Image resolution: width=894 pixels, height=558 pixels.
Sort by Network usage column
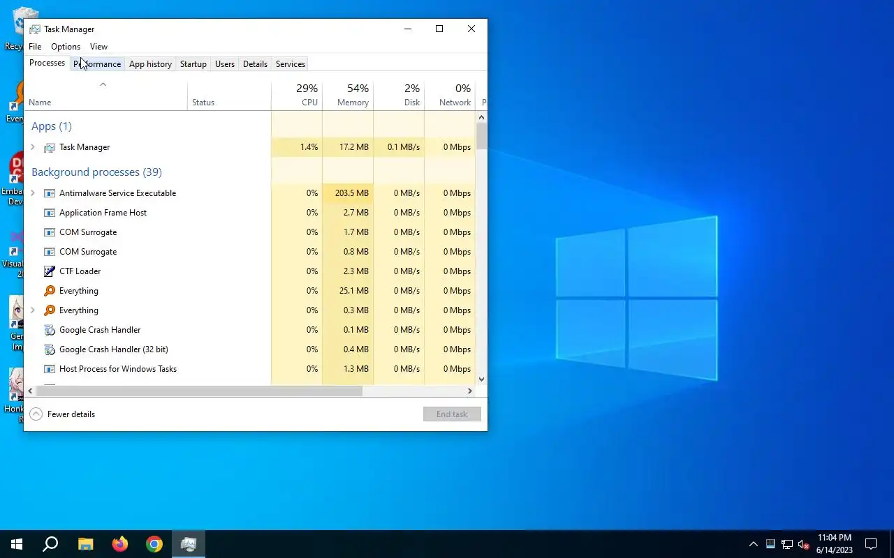(x=450, y=95)
